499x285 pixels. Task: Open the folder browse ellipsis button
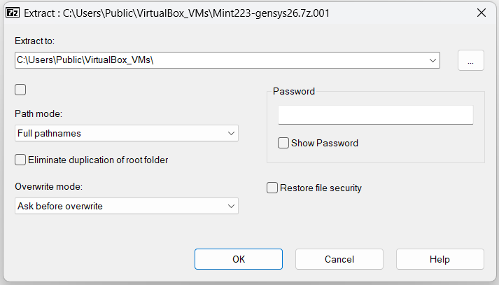click(x=471, y=60)
